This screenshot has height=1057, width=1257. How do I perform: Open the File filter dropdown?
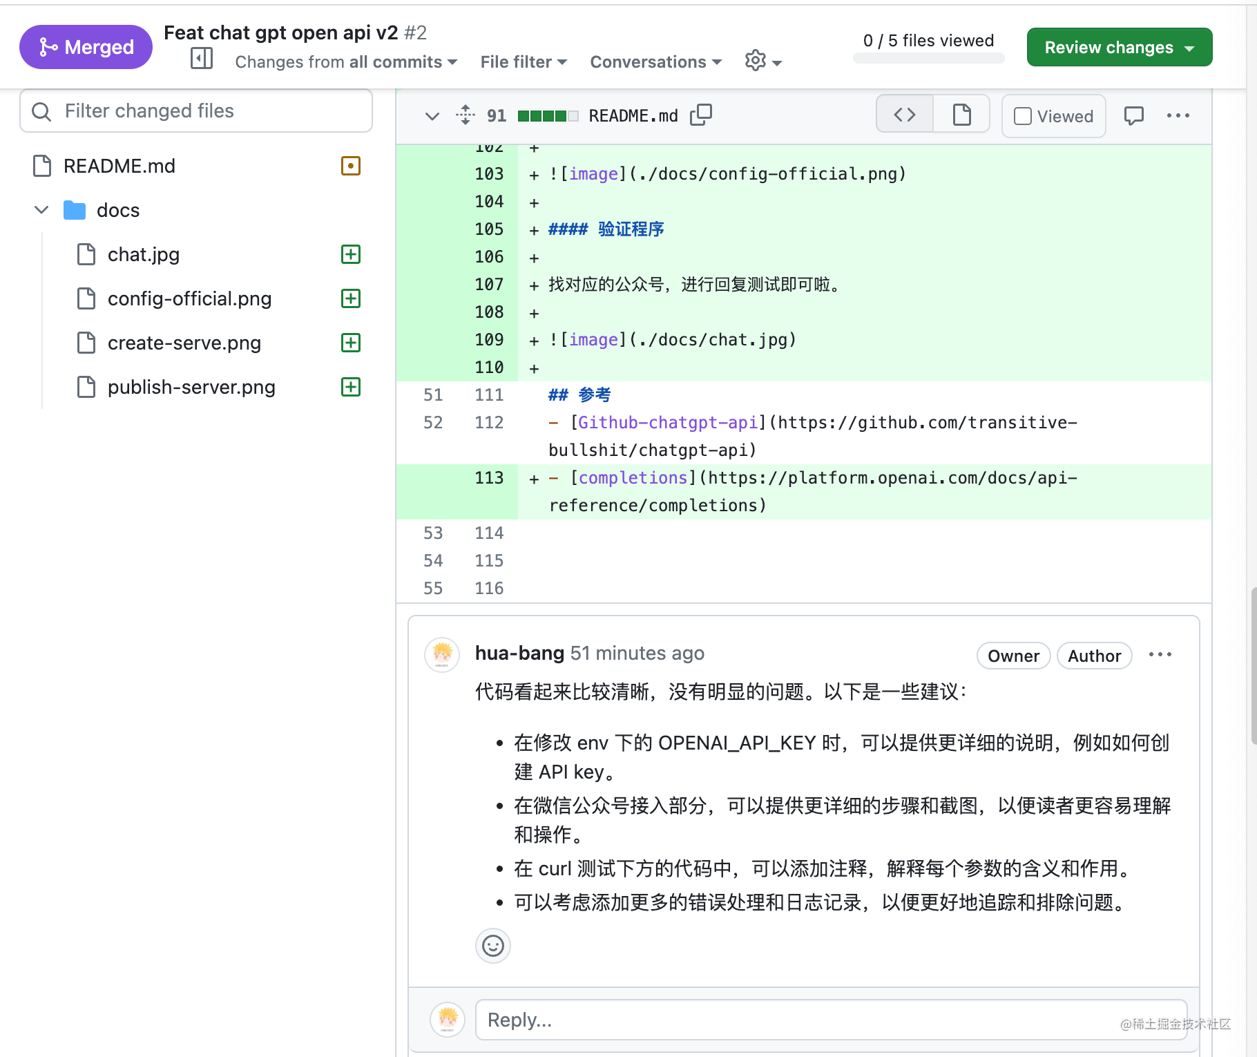tap(523, 61)
